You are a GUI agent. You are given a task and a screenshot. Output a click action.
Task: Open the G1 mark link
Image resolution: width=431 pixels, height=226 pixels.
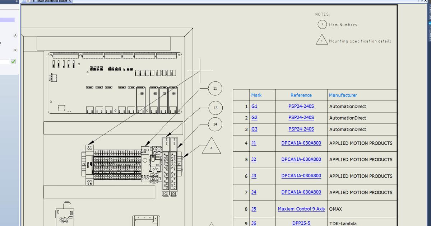click(x=254, y=107)
